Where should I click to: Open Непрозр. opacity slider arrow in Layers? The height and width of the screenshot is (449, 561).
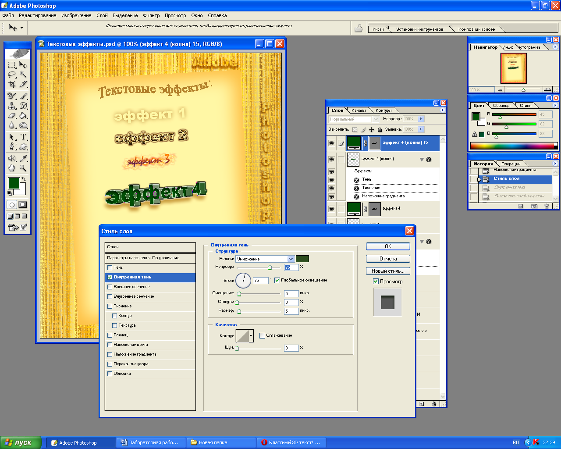(x=421, y=119)
